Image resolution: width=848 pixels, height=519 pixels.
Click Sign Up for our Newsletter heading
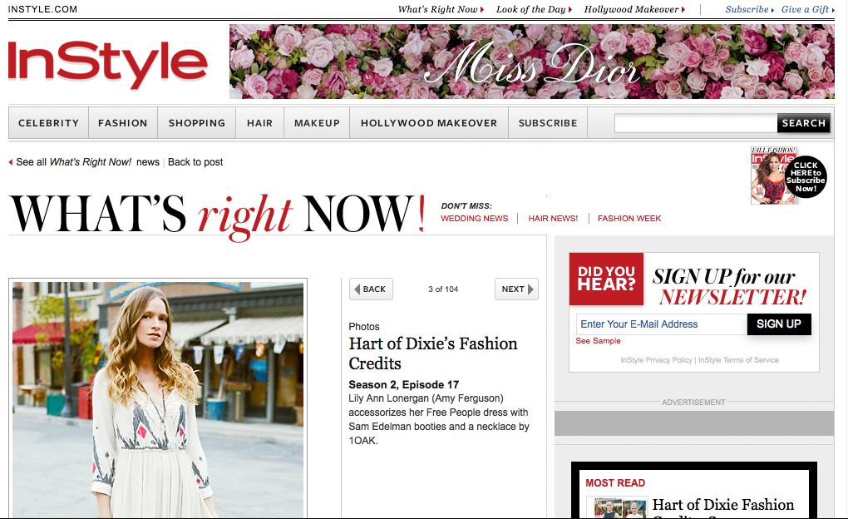pos(729,287)
